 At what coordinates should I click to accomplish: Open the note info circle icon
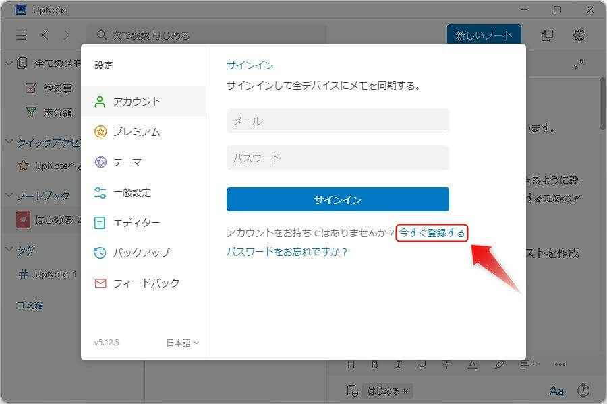tap(583, 391)
